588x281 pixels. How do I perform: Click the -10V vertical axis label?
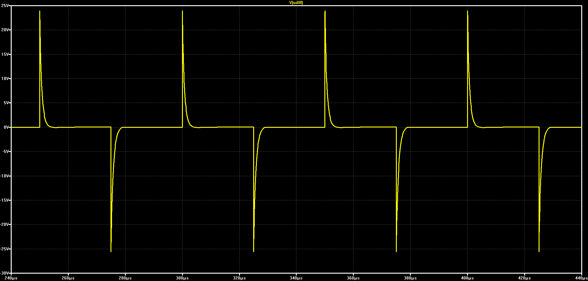(4, 176)
